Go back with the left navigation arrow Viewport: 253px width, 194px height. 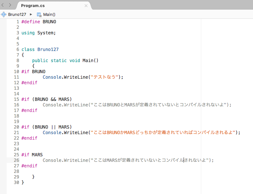3,5
